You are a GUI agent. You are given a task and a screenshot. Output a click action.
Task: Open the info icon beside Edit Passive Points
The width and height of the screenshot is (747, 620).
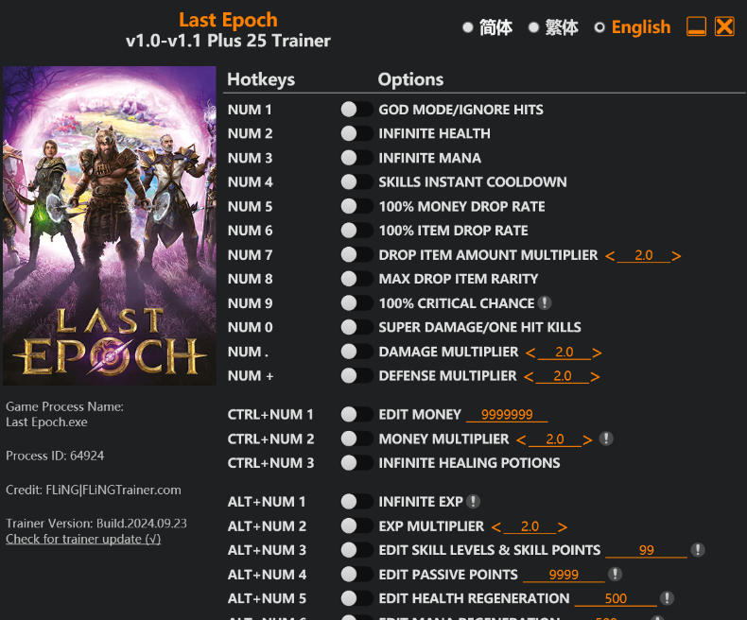tap(615, 575)
